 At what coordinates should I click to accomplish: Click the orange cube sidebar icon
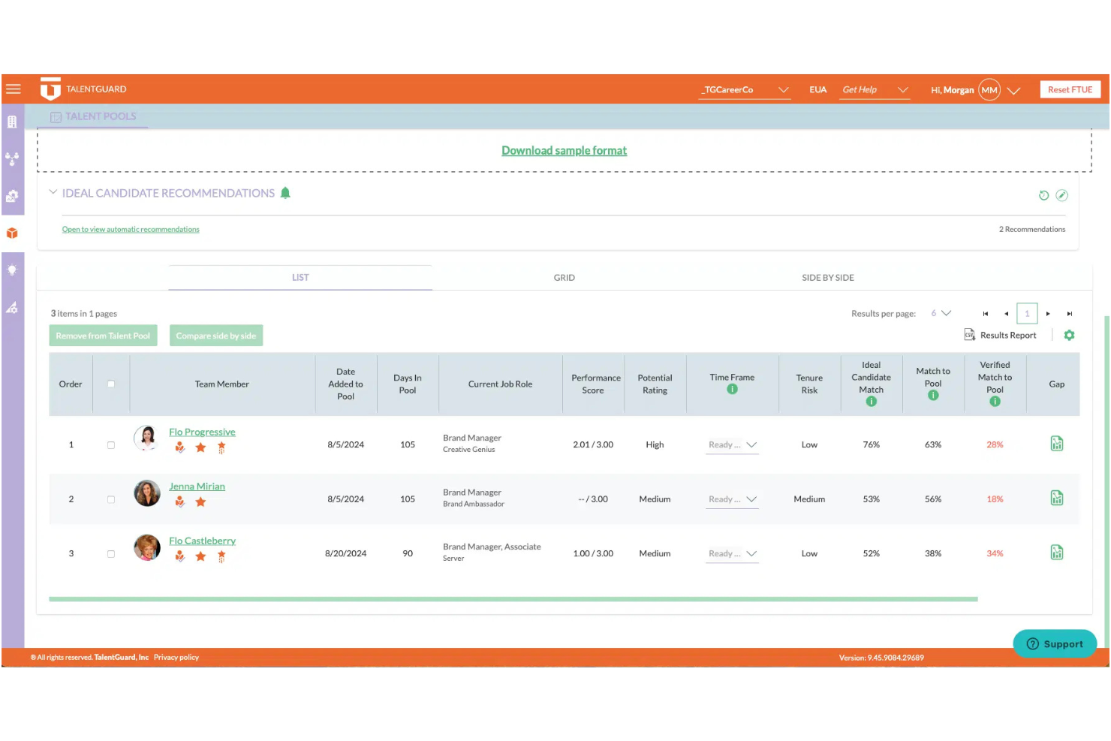click(x=12, y=233)
